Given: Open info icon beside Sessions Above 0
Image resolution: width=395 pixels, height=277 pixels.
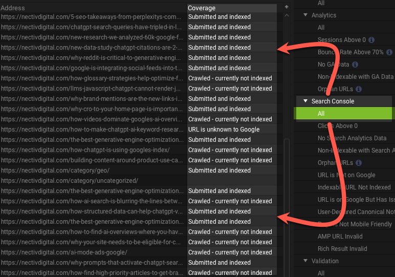Looking at the screenshot, I should point(371,40).
